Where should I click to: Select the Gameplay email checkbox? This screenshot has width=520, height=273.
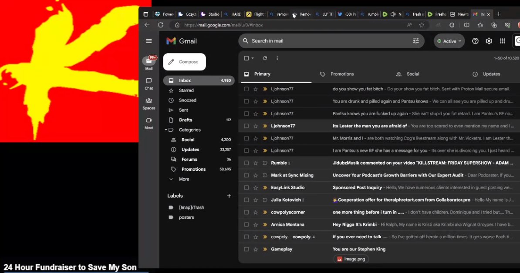coord(246,249)
